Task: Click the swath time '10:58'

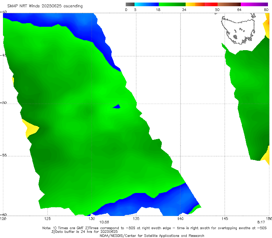Action: (104, 222)
